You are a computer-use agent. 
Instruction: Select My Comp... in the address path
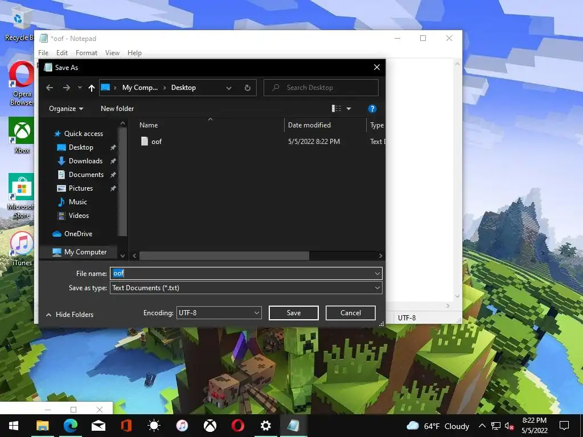click(x=140, y=88)
